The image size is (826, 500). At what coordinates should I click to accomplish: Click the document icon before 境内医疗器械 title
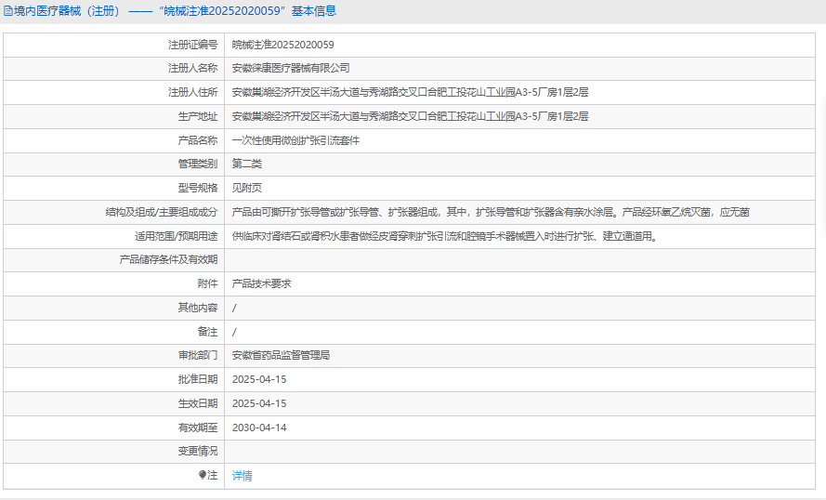(x=8, y=11)
